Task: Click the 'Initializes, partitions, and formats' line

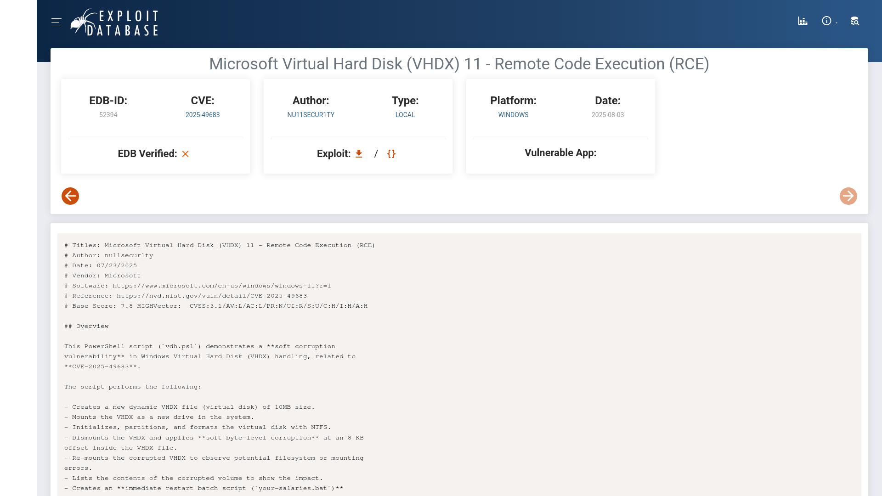Action: click(198, 427)
